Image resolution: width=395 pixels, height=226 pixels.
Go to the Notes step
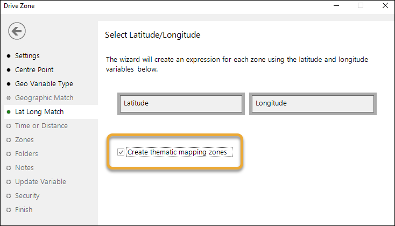pos(24,168)
